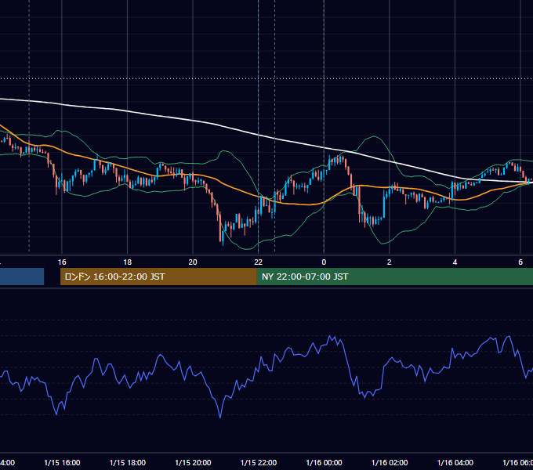Image resolution: width=533 pixels, height=470 pixels.
Task: Click the 1/16 02:00 date label
Action: (x=390, y=462)
